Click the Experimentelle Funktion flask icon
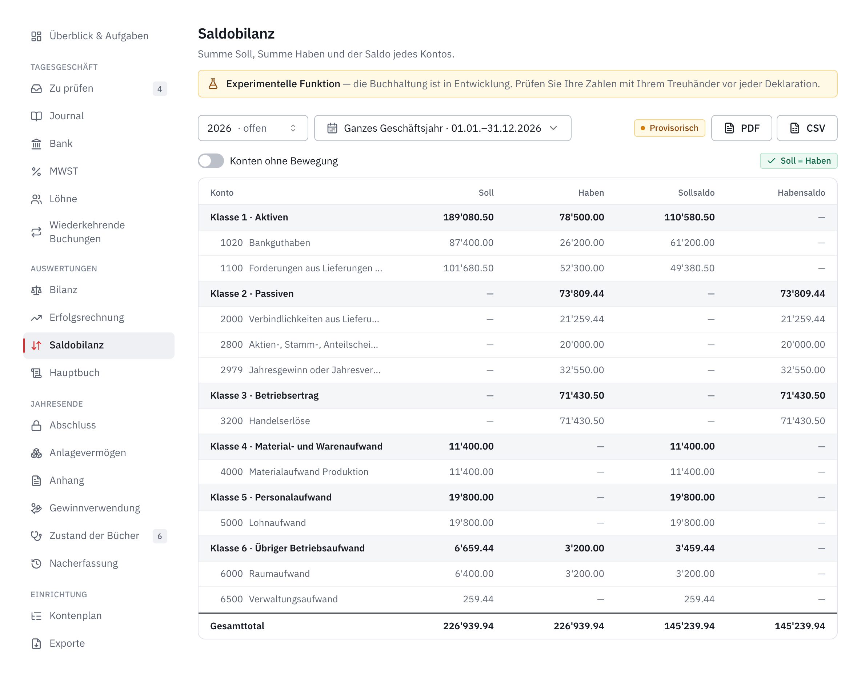Image resolution: width=861 pixels, height=694 pixels. tap(213, 84)
